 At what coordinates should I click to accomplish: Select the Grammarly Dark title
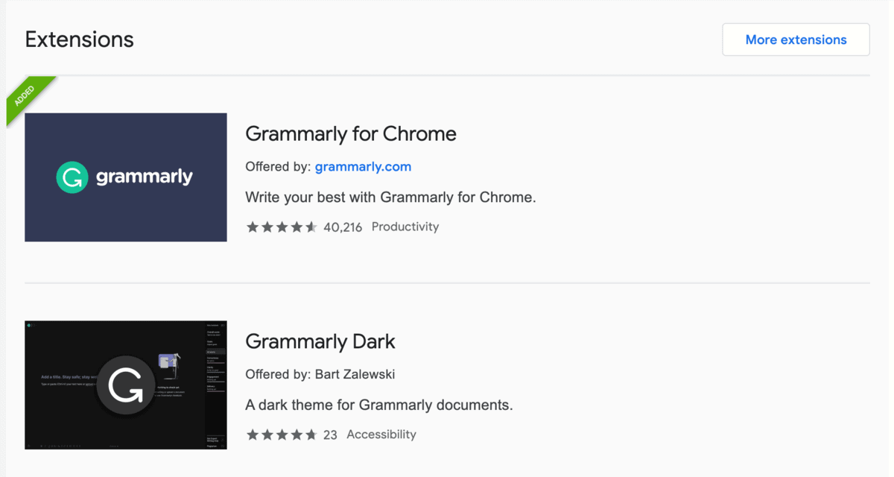(320, 341)
